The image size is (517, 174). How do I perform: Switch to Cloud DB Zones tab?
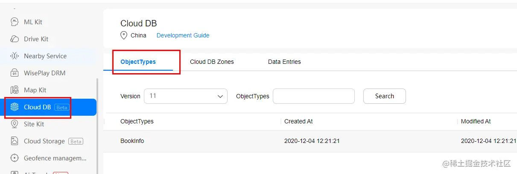point(212,62)
